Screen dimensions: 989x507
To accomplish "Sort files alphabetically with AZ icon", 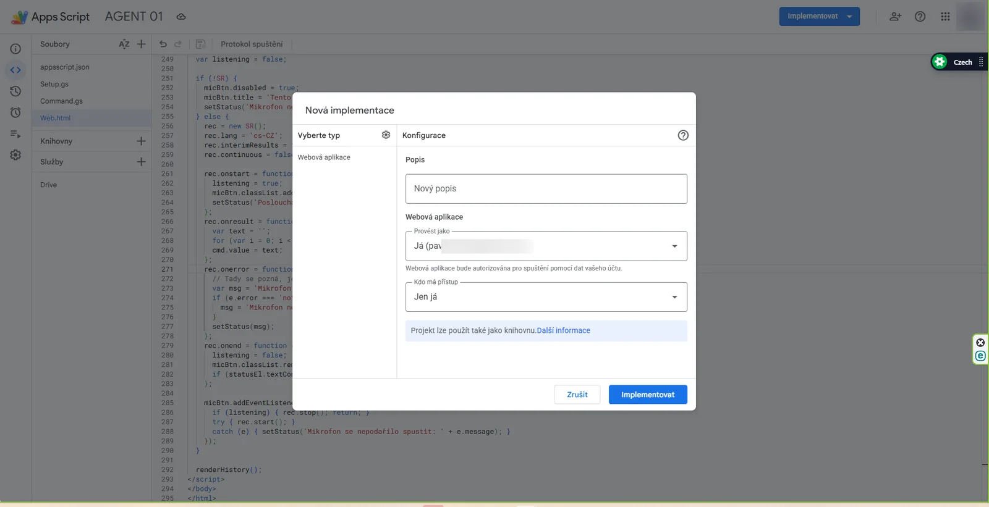I will (124, 44).
